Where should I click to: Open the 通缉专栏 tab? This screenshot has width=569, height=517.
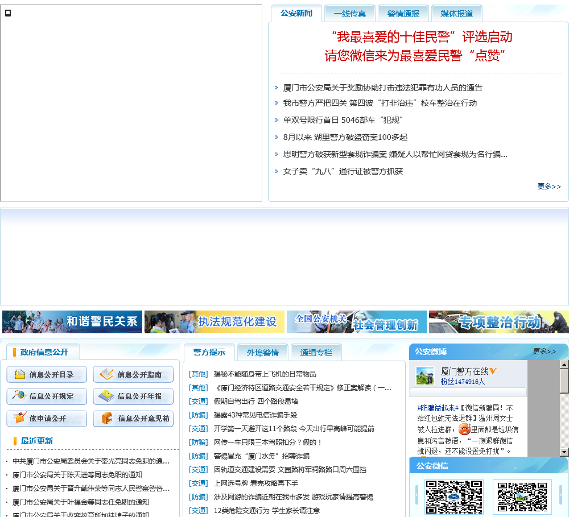[316, 353]
